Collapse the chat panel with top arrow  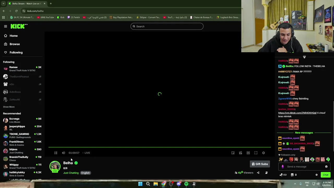pyautogui.click(x=304, y=57)
